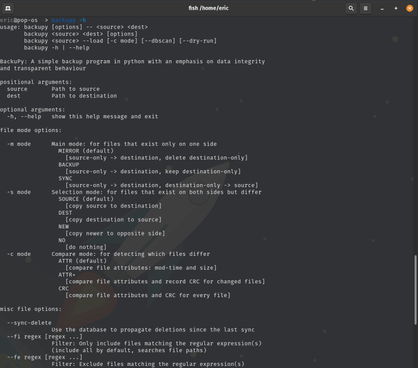This screenshot has height=368, width=418.
Task: Click 'usage: backupy [options] -- <source> <dest>' line
Action: tap(74, 27)
